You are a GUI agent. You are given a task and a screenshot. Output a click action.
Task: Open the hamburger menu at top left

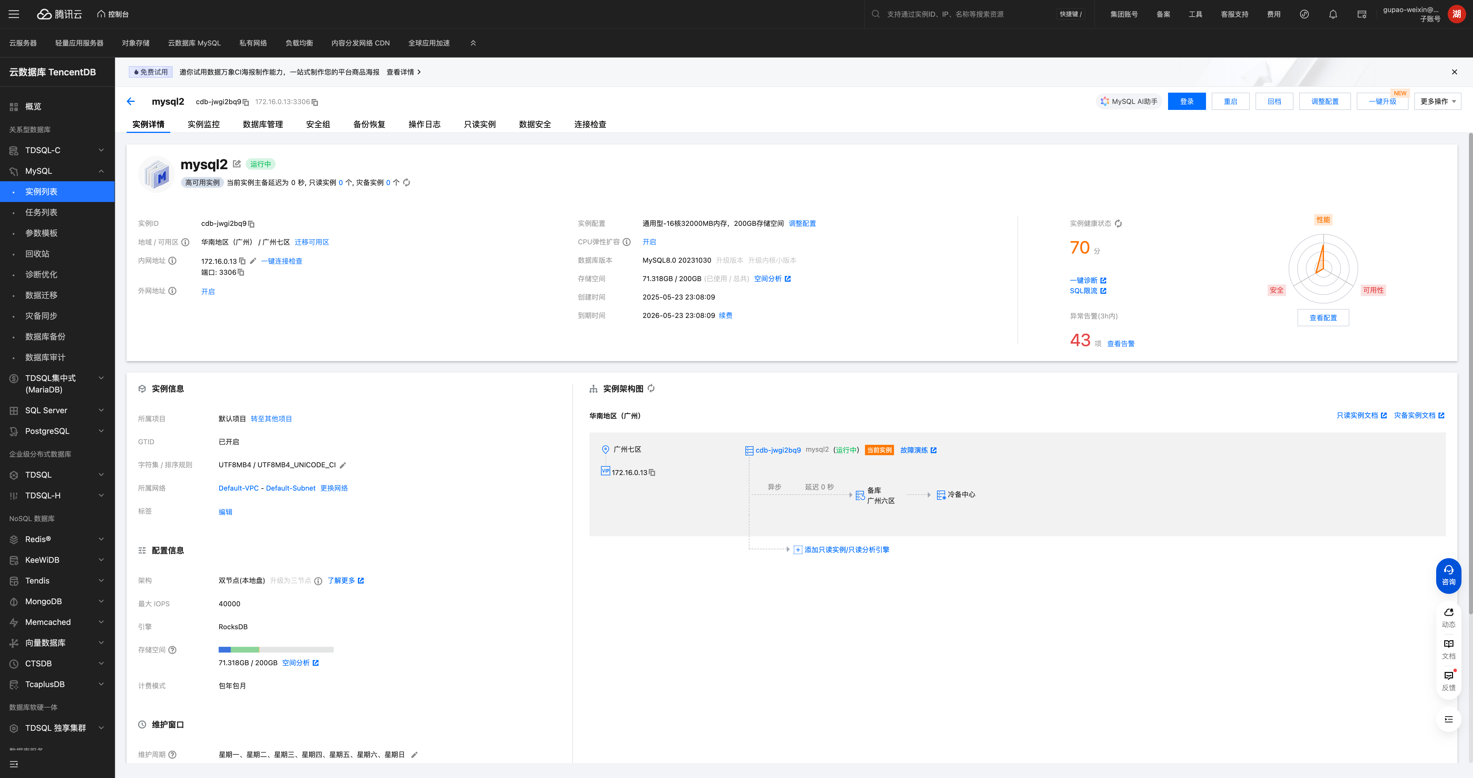click(x=14, y=14)
